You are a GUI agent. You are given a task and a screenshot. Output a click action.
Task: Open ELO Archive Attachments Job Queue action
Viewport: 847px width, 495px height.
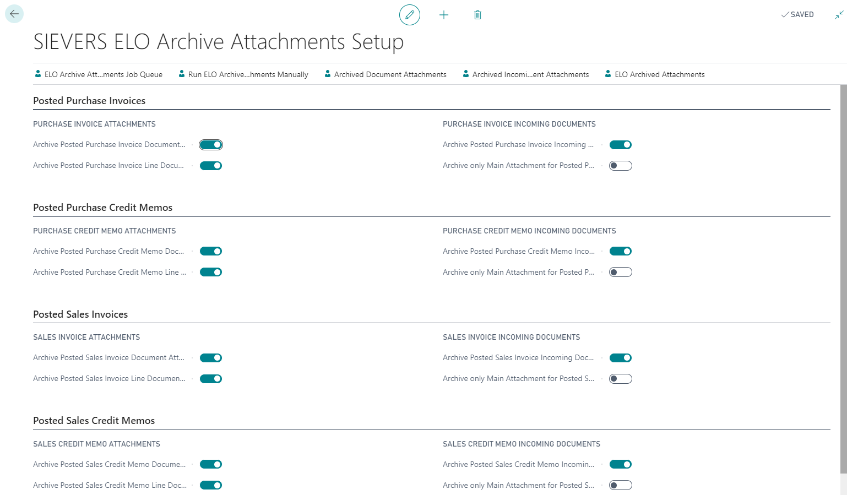pyautogui.click(x=99, y=74)
